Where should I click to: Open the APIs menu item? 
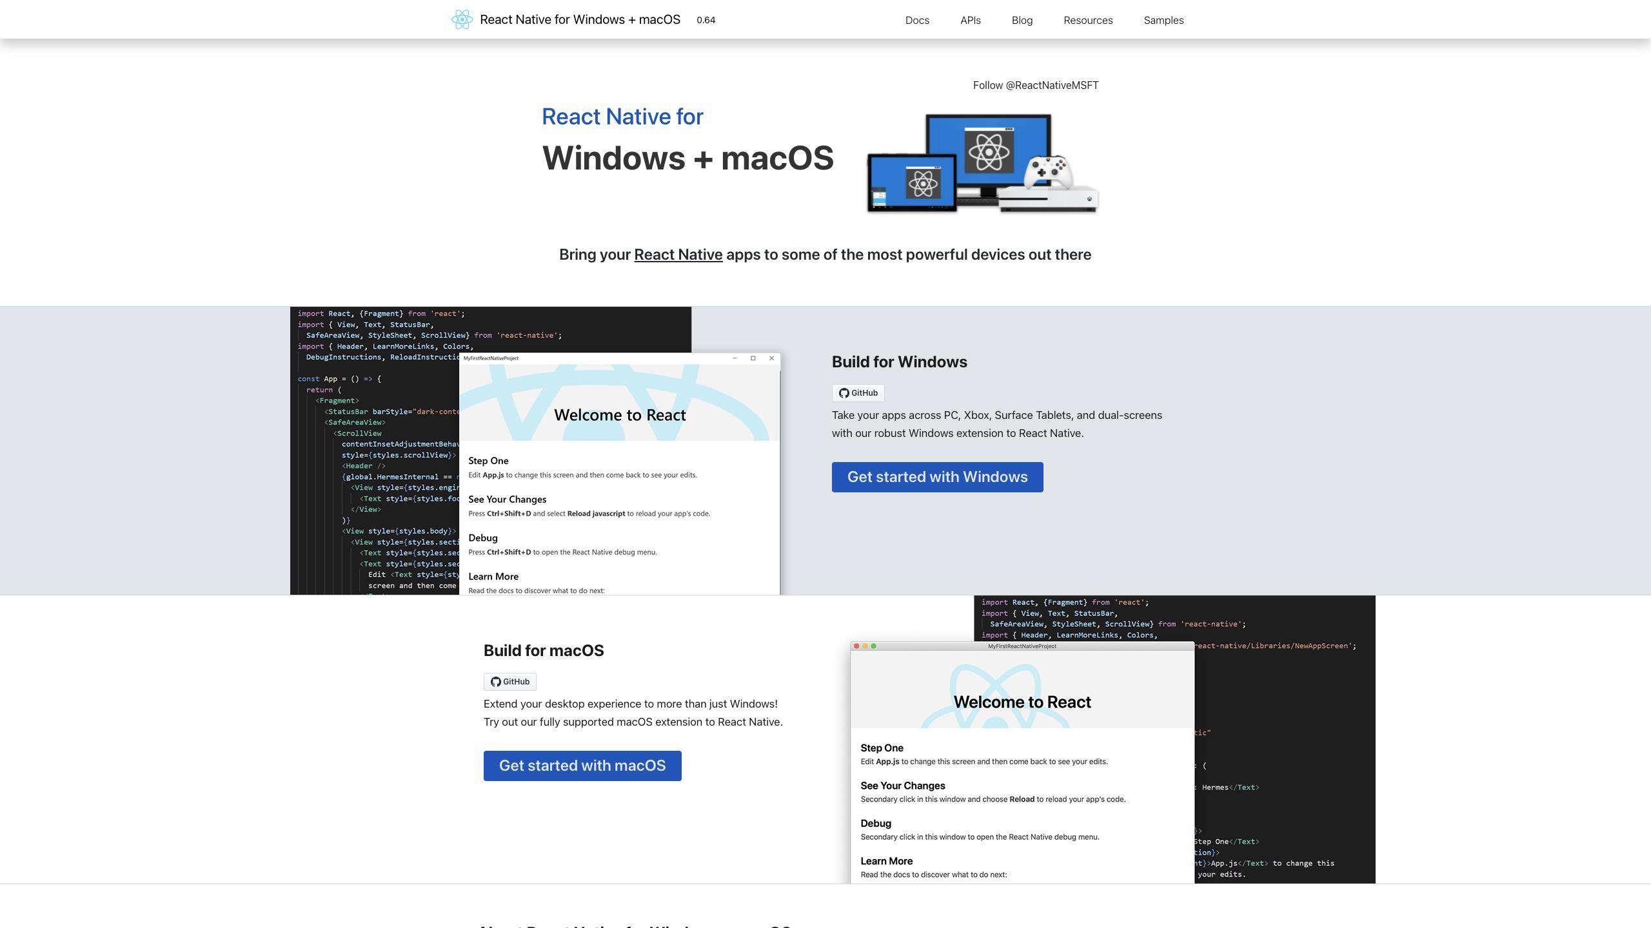(971, 20)
